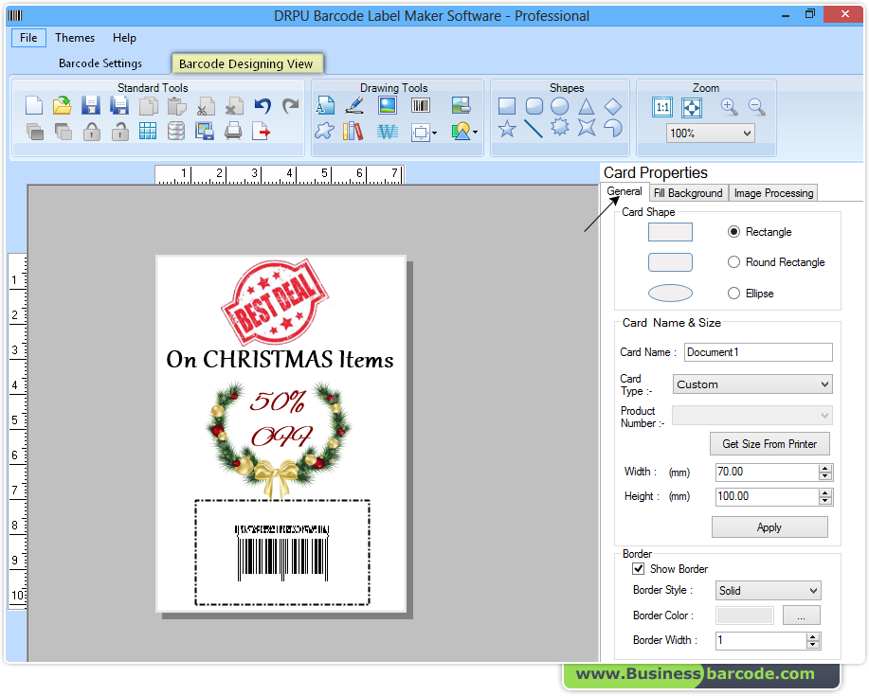Viewport: 869px width, 696px height.
Task: Click the Apply button
Action: (769, 527)
